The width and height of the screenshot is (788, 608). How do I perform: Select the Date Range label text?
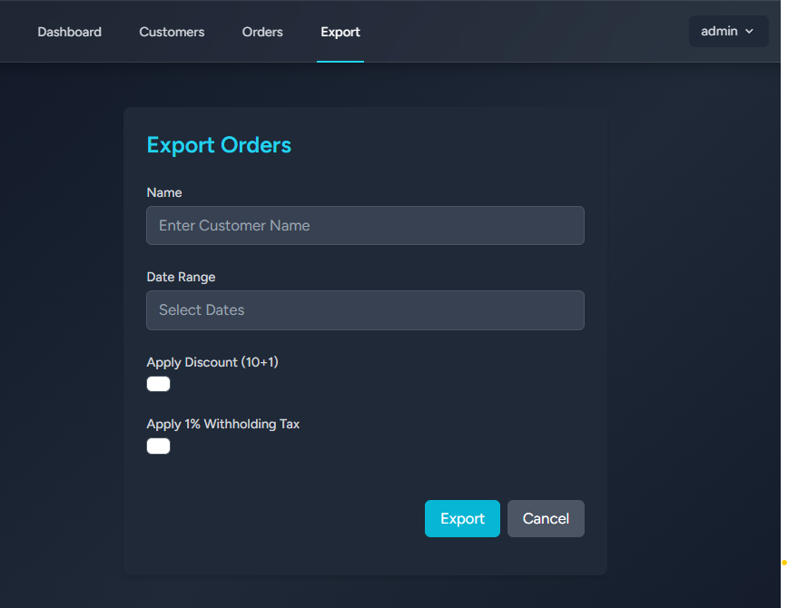pos(182,277)
